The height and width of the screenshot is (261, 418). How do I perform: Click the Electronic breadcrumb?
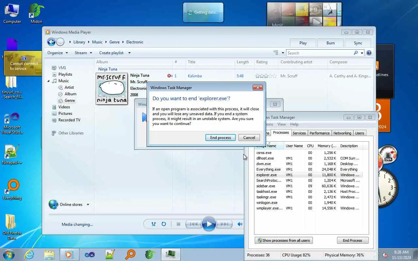click(135, 42)
